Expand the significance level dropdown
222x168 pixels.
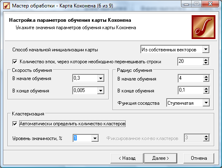tap(95, 138)
